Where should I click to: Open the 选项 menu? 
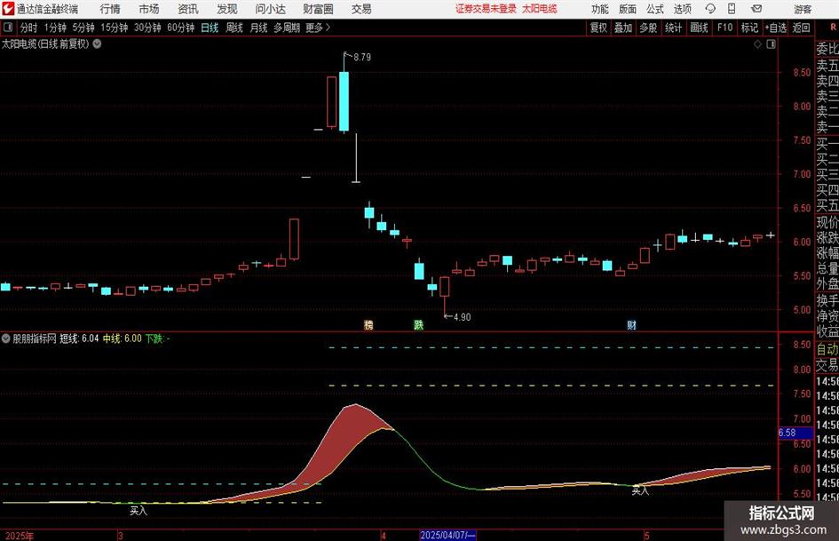point(682,9)
